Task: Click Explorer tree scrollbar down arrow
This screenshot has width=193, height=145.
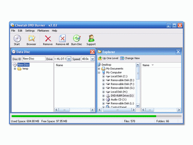Action: (138, 106)
